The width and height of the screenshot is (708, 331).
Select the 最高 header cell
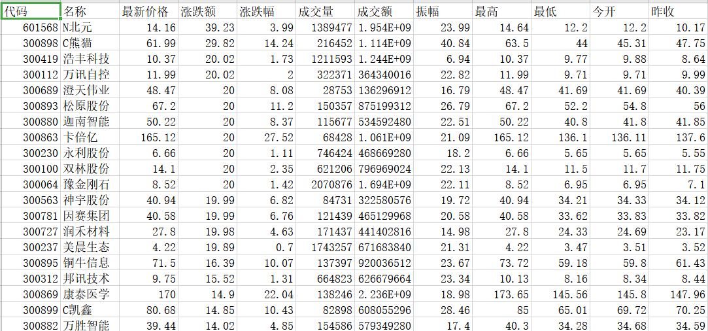pyautogui.click(x=501, y=11)
